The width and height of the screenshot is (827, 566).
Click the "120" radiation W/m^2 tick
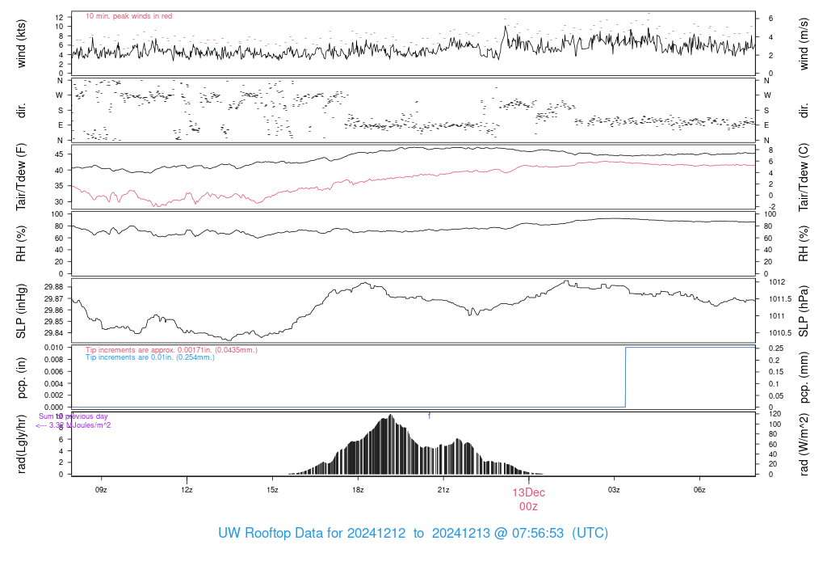click(775, 414)
